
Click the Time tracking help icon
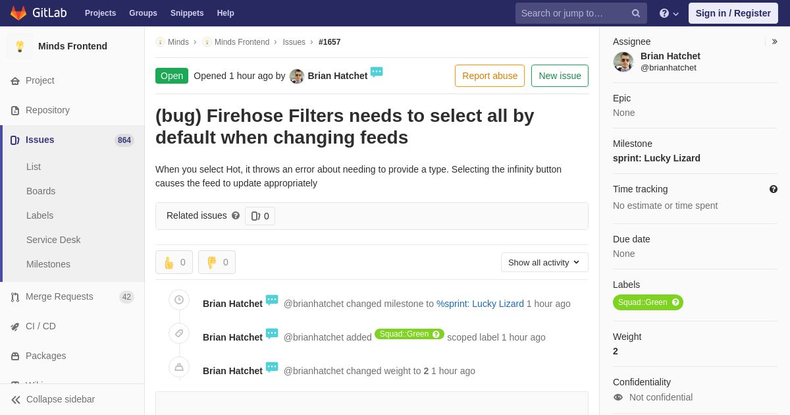pos(774,189)
